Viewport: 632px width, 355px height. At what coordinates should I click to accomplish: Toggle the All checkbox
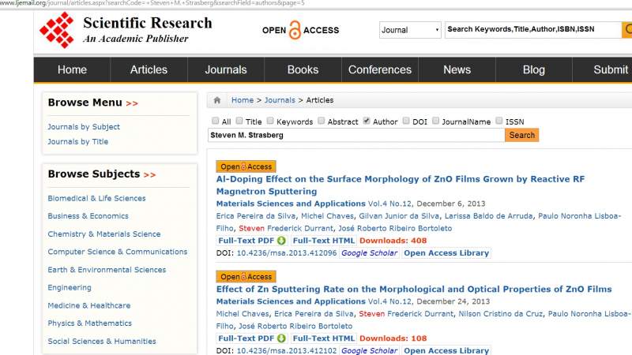point(215,121)
